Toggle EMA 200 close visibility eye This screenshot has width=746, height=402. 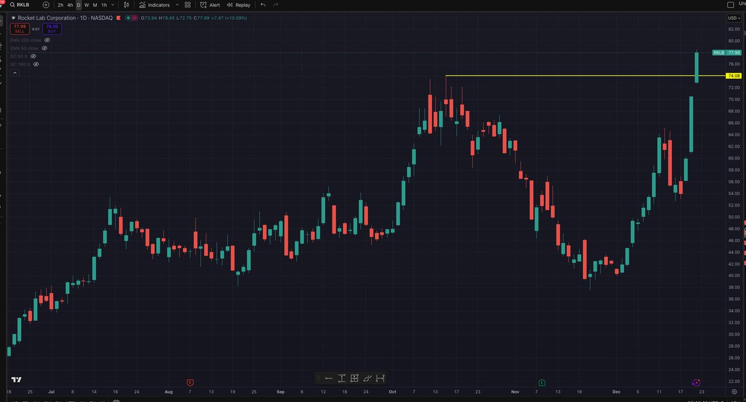click(x=47, y=40)
